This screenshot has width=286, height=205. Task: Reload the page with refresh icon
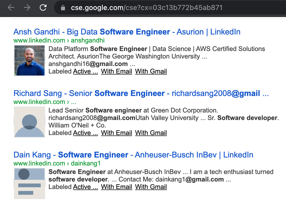click(x=43, y=7)
